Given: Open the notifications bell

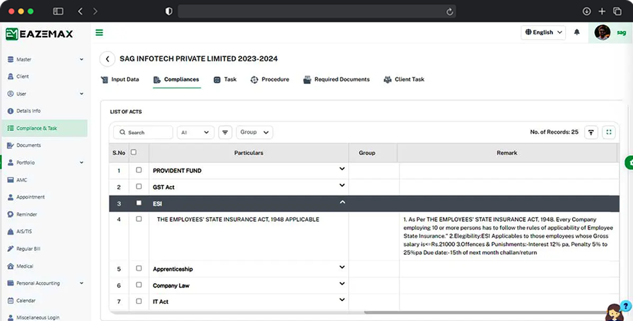Looking at the screenshot, I should (577, 32).
